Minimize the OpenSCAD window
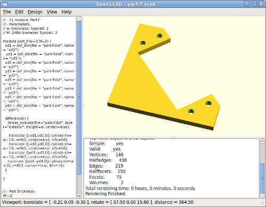Image resolution: width=266 pixels, height=207 pixels. point(246,4)
